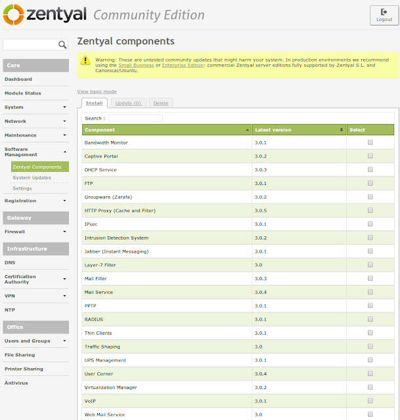400x420 pixels.
Task: Check the User Corner checkbox
Action: (x=370, y=373)
